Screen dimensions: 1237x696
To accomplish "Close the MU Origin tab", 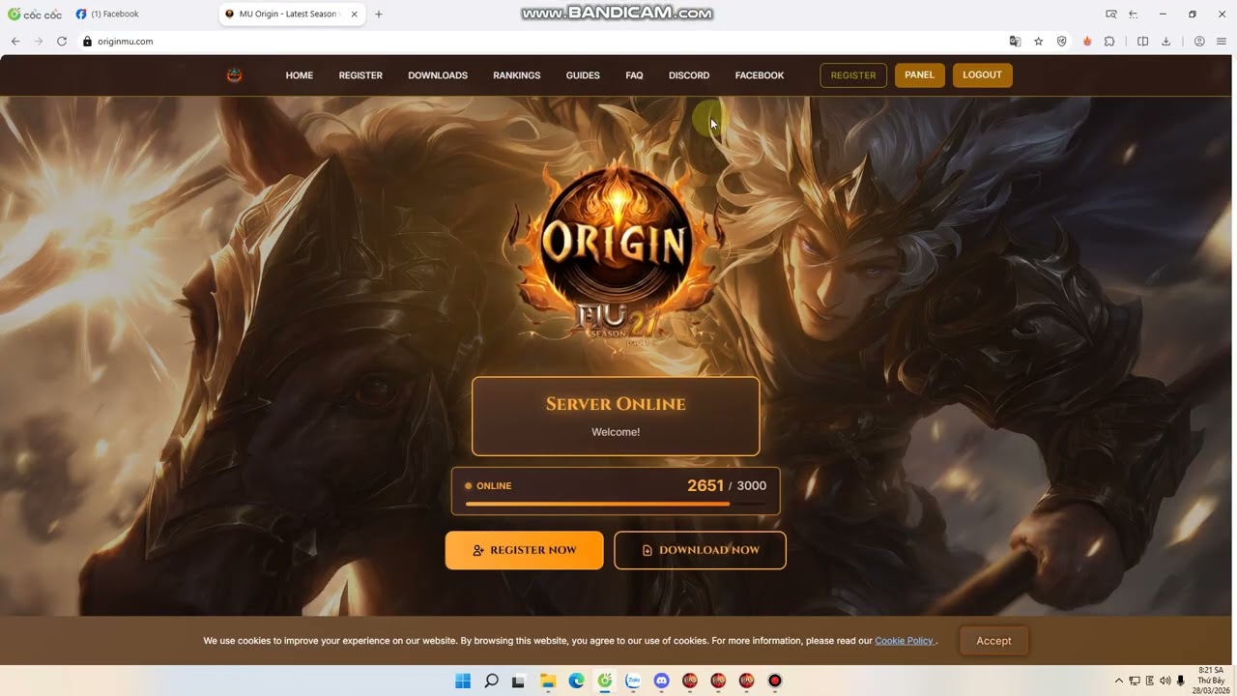I will [x=355, y=14].
